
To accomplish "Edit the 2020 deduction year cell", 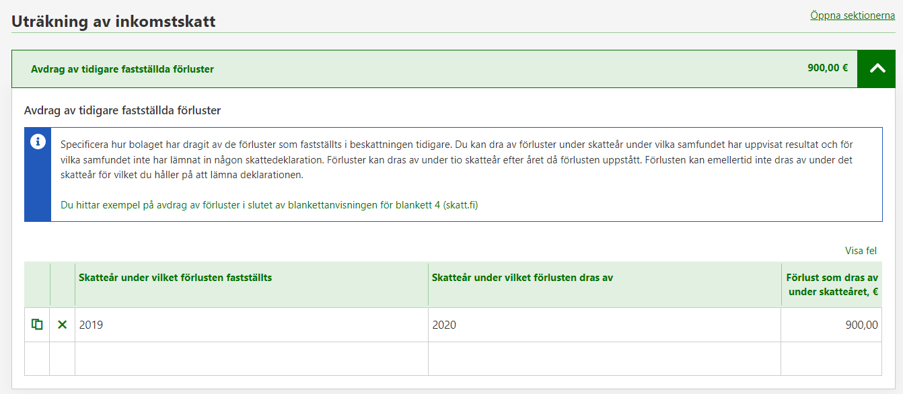I will [x=604, y=325].
